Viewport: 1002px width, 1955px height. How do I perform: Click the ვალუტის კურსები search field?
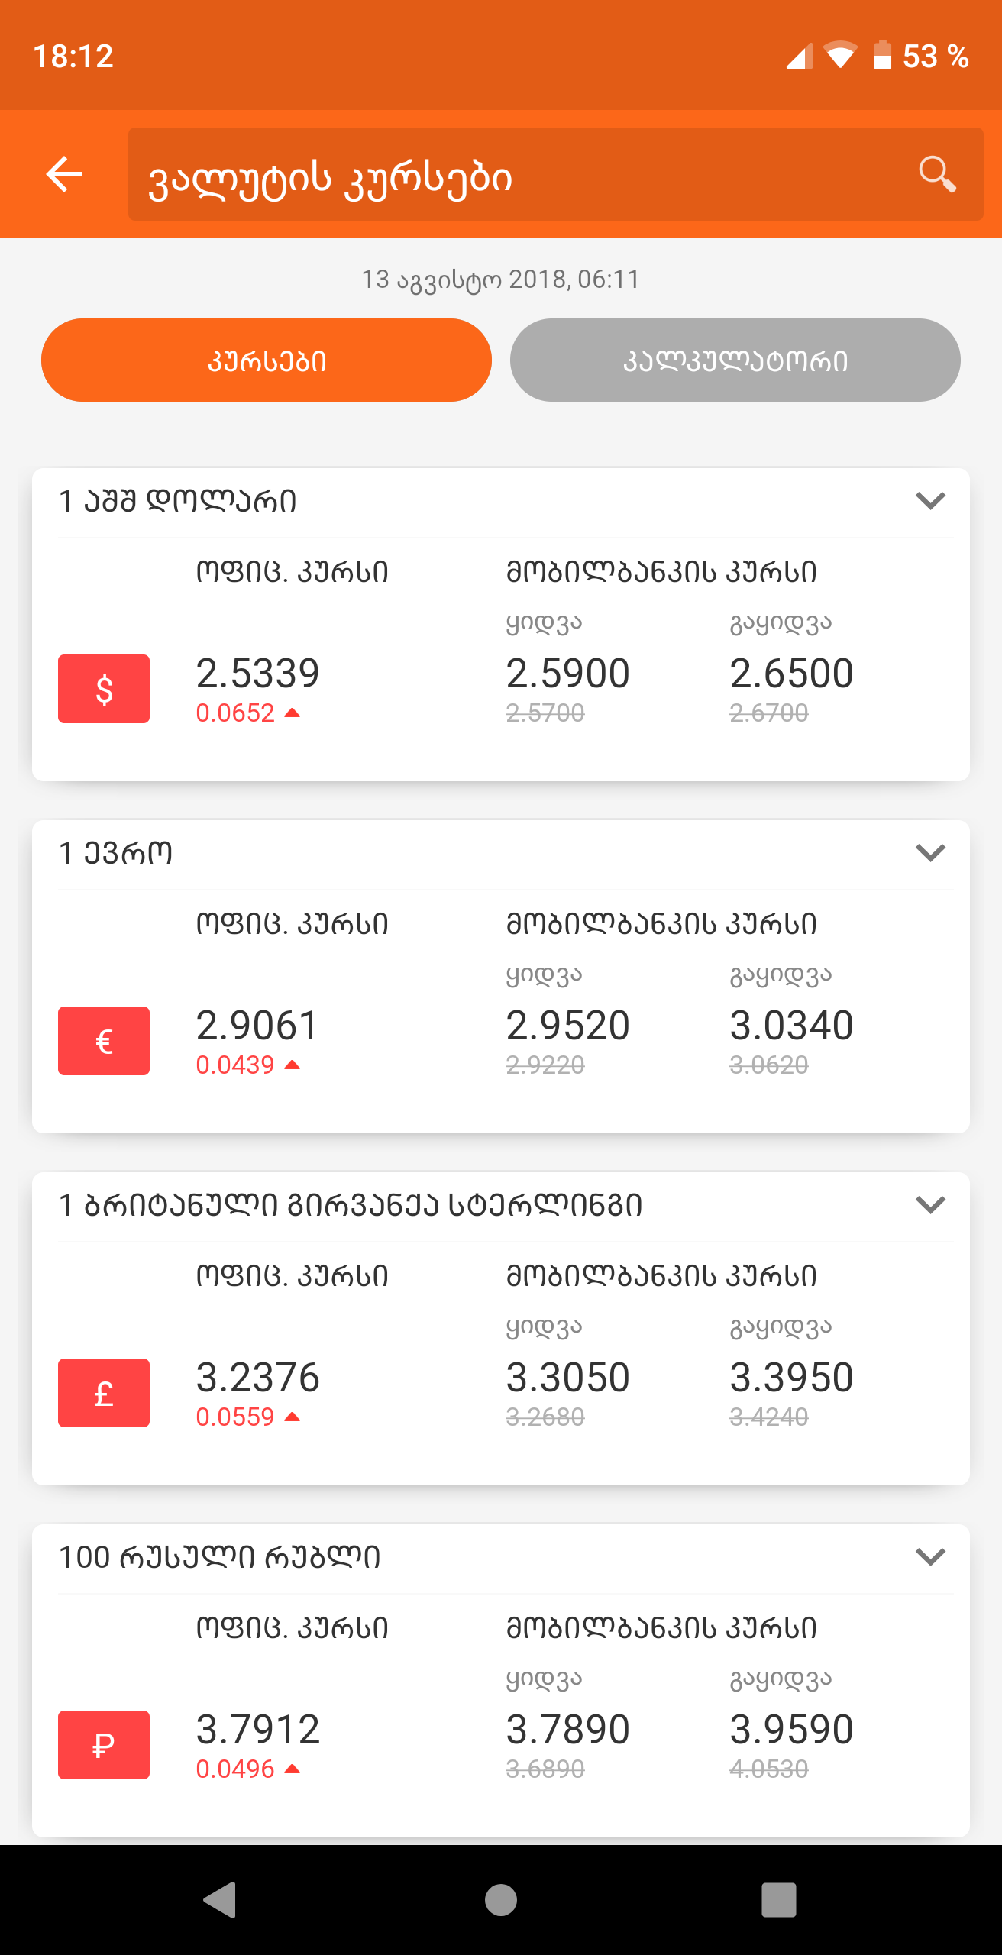(519, 176)
